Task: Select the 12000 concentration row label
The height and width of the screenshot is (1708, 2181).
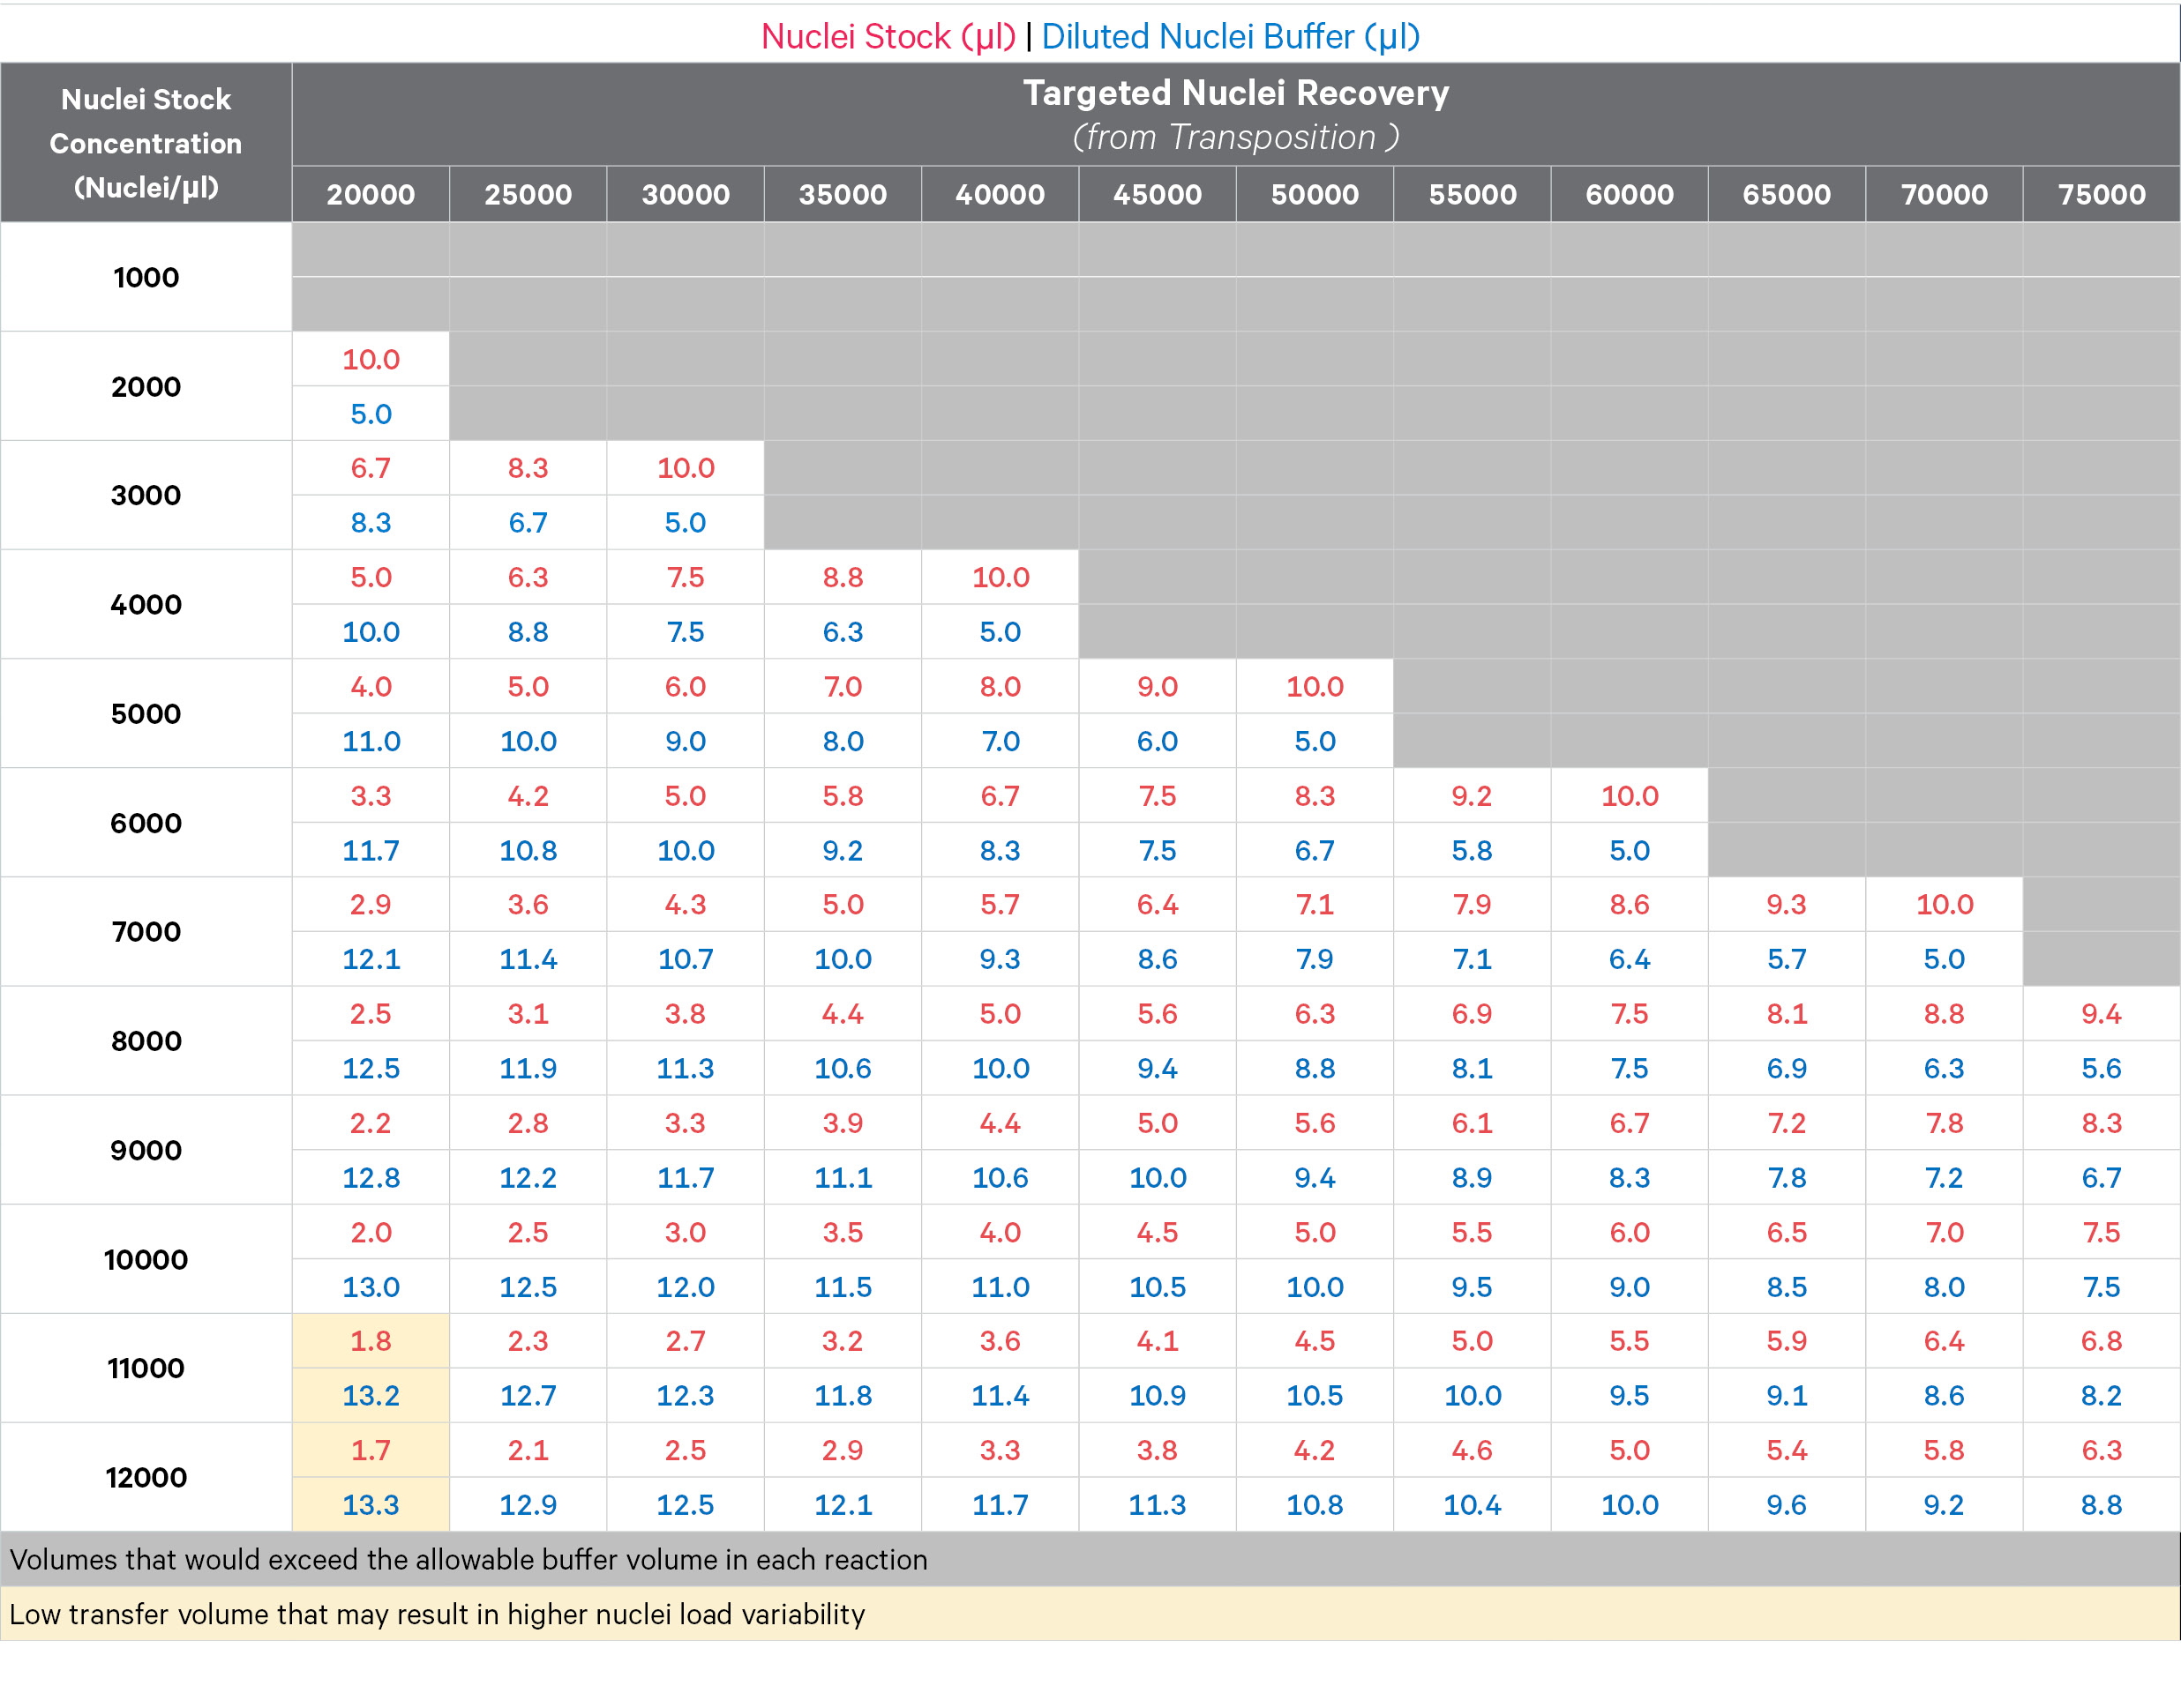Action: [146, 1477]
